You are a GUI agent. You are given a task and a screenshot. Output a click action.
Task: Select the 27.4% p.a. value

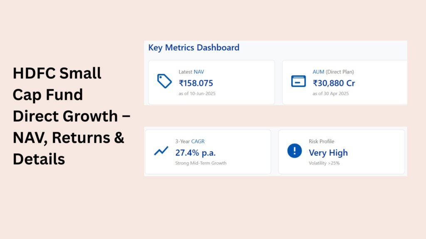click(196, 153)
